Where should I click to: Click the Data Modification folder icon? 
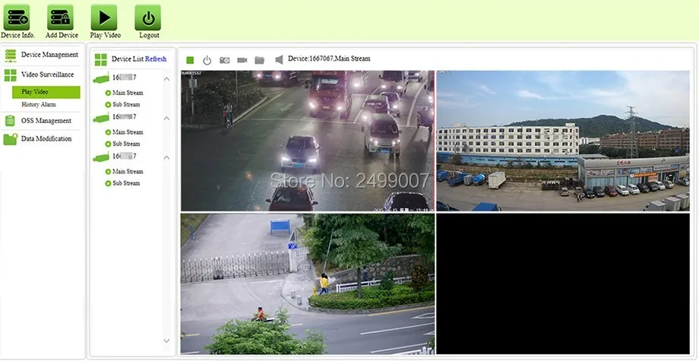click(10, 139)
